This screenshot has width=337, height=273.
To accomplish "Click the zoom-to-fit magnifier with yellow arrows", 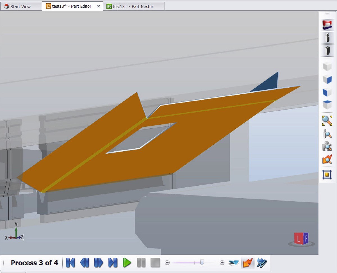I will (x=327, y=120).
